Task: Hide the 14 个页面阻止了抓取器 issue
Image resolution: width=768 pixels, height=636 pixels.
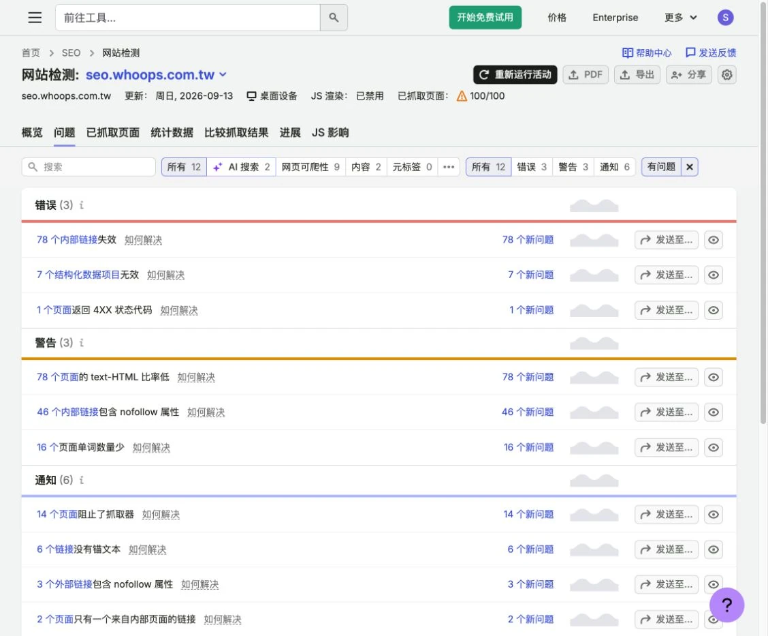Action: 714,515
